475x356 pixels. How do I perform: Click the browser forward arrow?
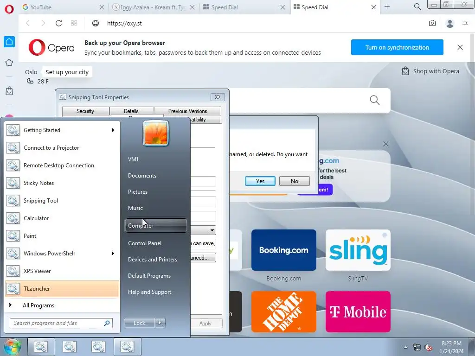tap(43, 23)
